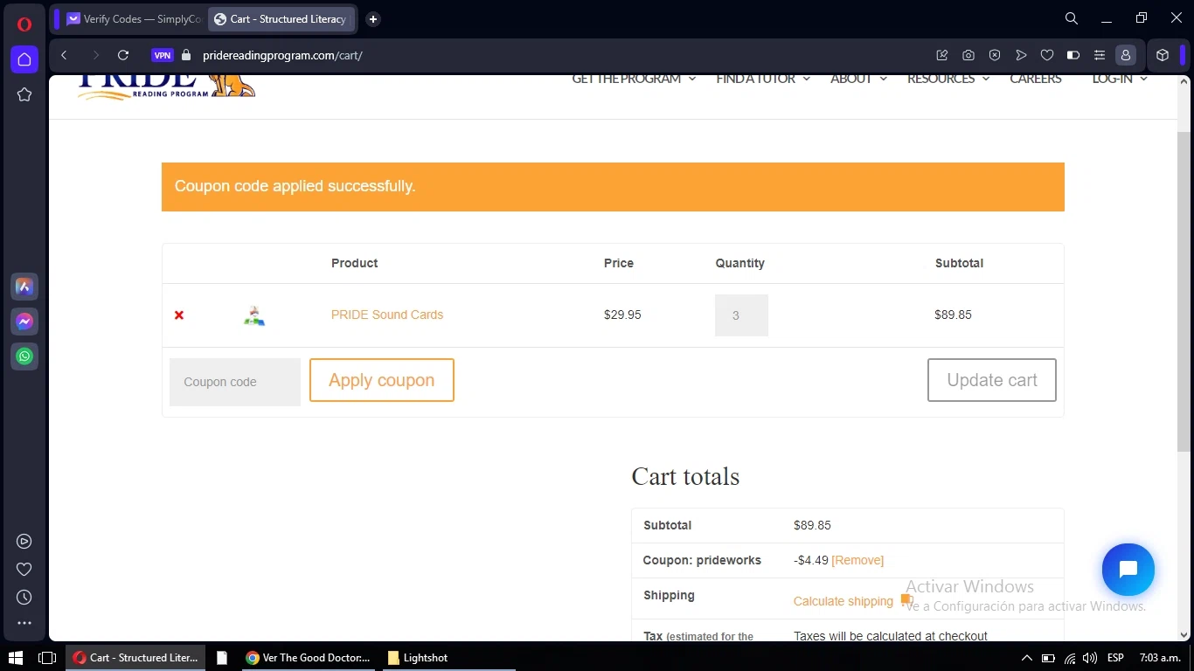Launch Aria AI from the sidebar

pos(24,287)
